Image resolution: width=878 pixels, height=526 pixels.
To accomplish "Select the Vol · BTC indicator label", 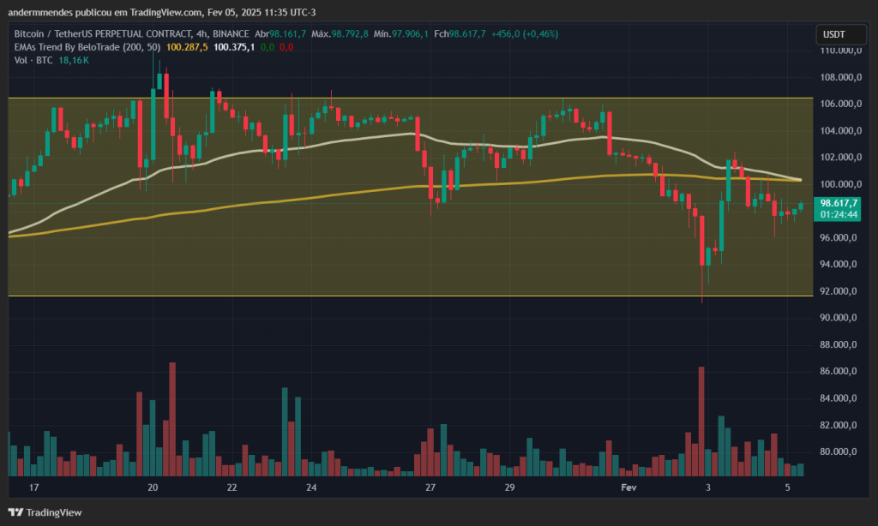I will [x=33, y=60].
